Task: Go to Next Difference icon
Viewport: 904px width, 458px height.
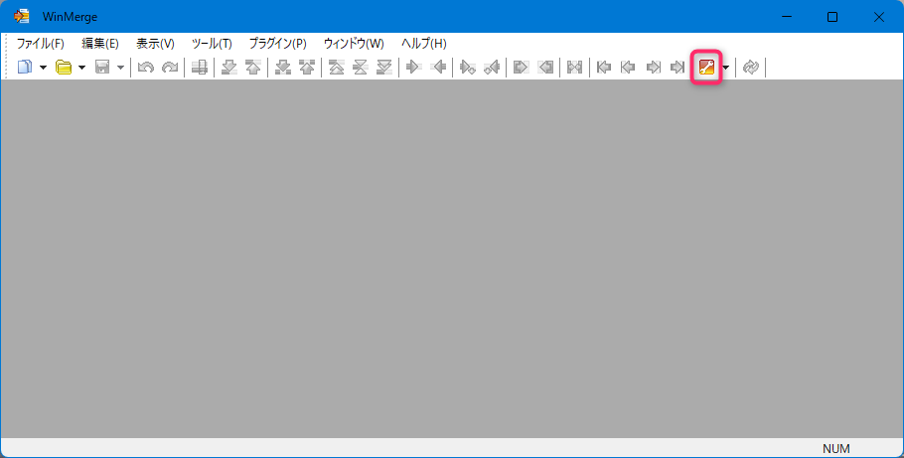Action: click(x=229, y=68)
